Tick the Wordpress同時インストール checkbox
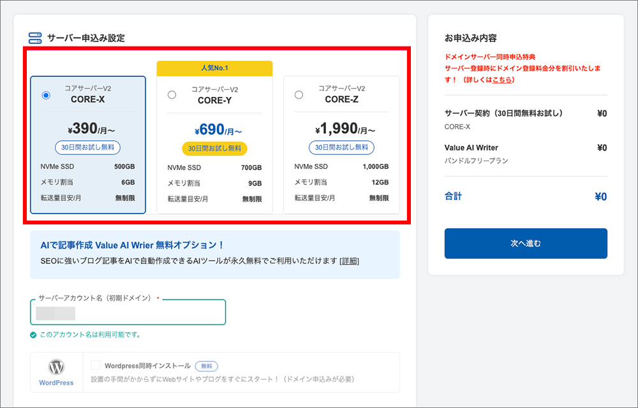 96,365
